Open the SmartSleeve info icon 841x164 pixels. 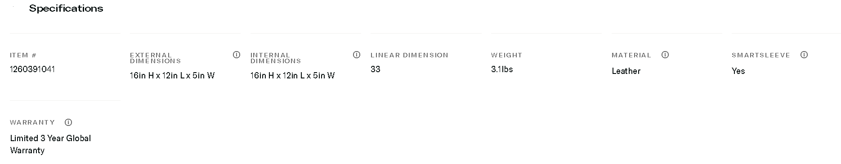(804, 55)
